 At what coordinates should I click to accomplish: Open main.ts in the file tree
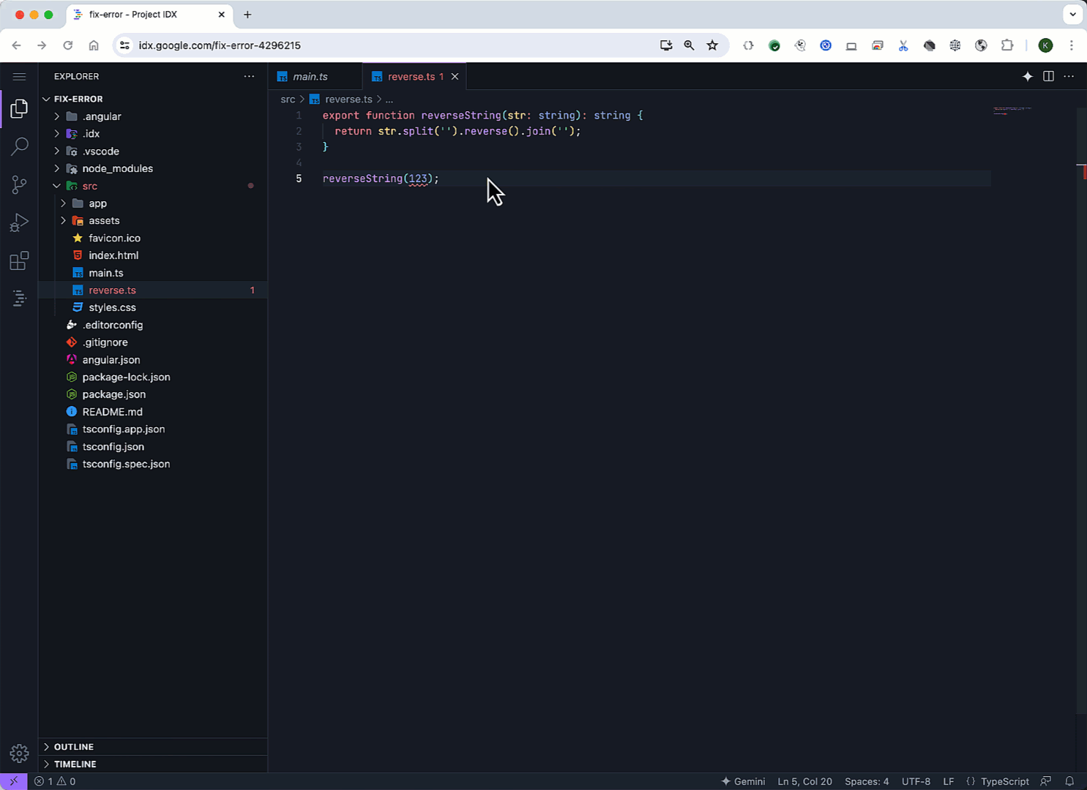tap(106, 273)
